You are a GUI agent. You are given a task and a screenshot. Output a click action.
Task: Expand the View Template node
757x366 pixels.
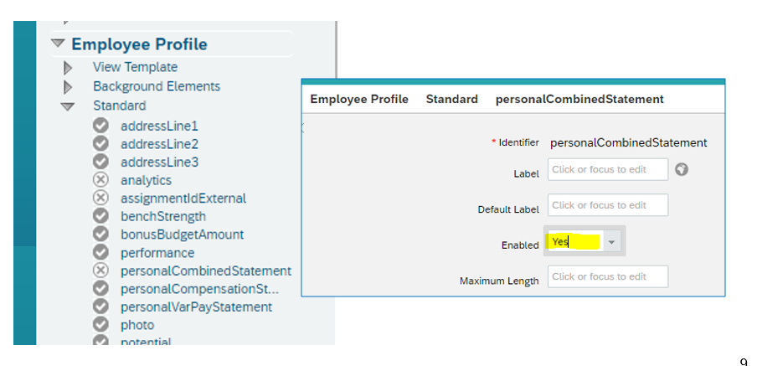(x=68, y=68)
